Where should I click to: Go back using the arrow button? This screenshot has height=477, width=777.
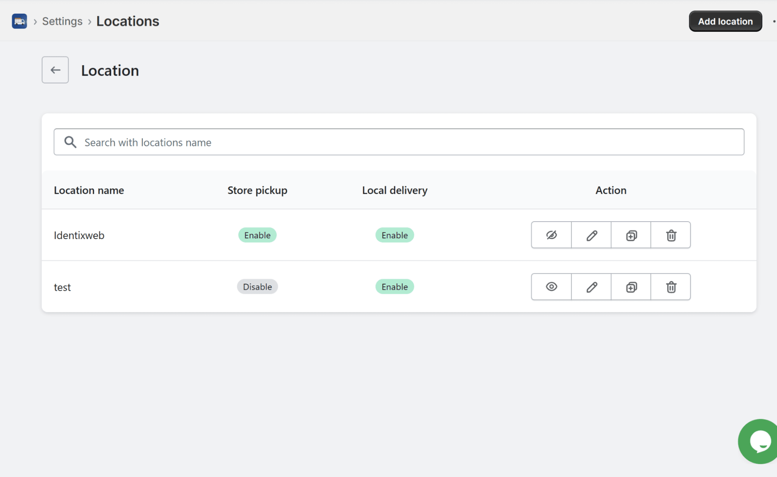click(55, 70)
